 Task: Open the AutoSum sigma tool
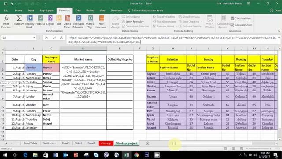[19, 22]
